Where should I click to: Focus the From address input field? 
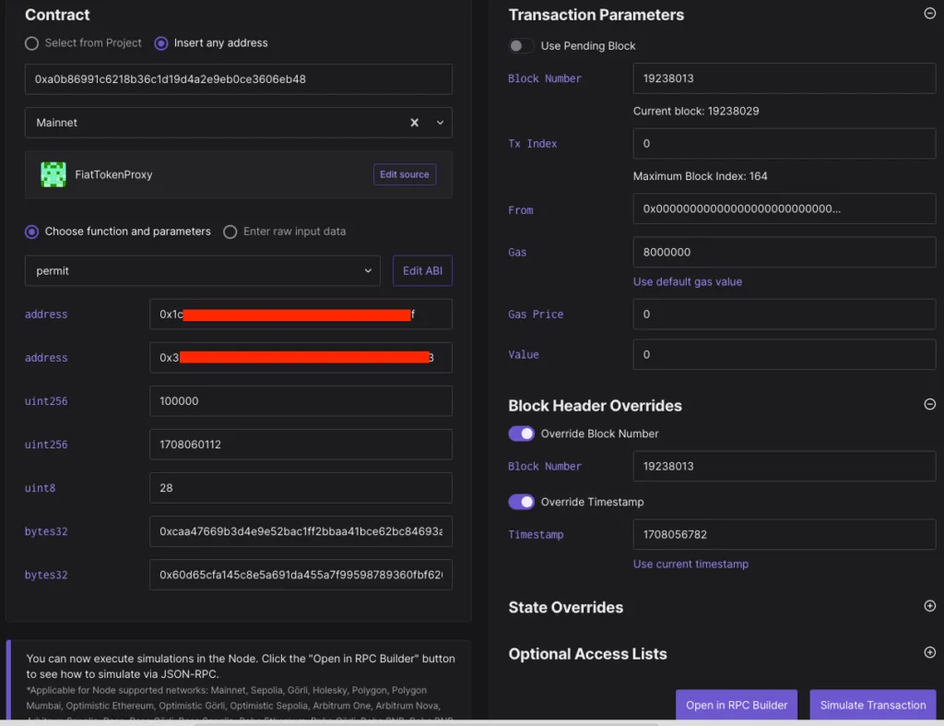pos(785,209)
